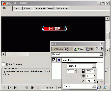Click the vertical scrollbar up arrow

point(107,19)
